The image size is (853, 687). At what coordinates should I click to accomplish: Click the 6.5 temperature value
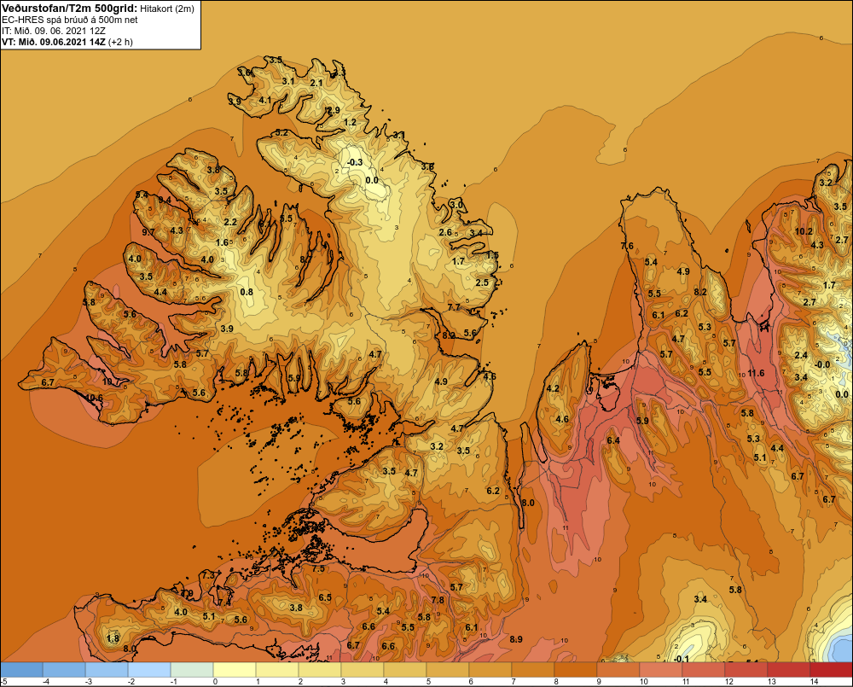click(x=325, y=597)
